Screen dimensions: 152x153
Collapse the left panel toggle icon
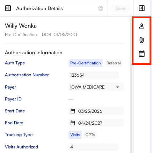pyautogui.click(x=8, y=8)
